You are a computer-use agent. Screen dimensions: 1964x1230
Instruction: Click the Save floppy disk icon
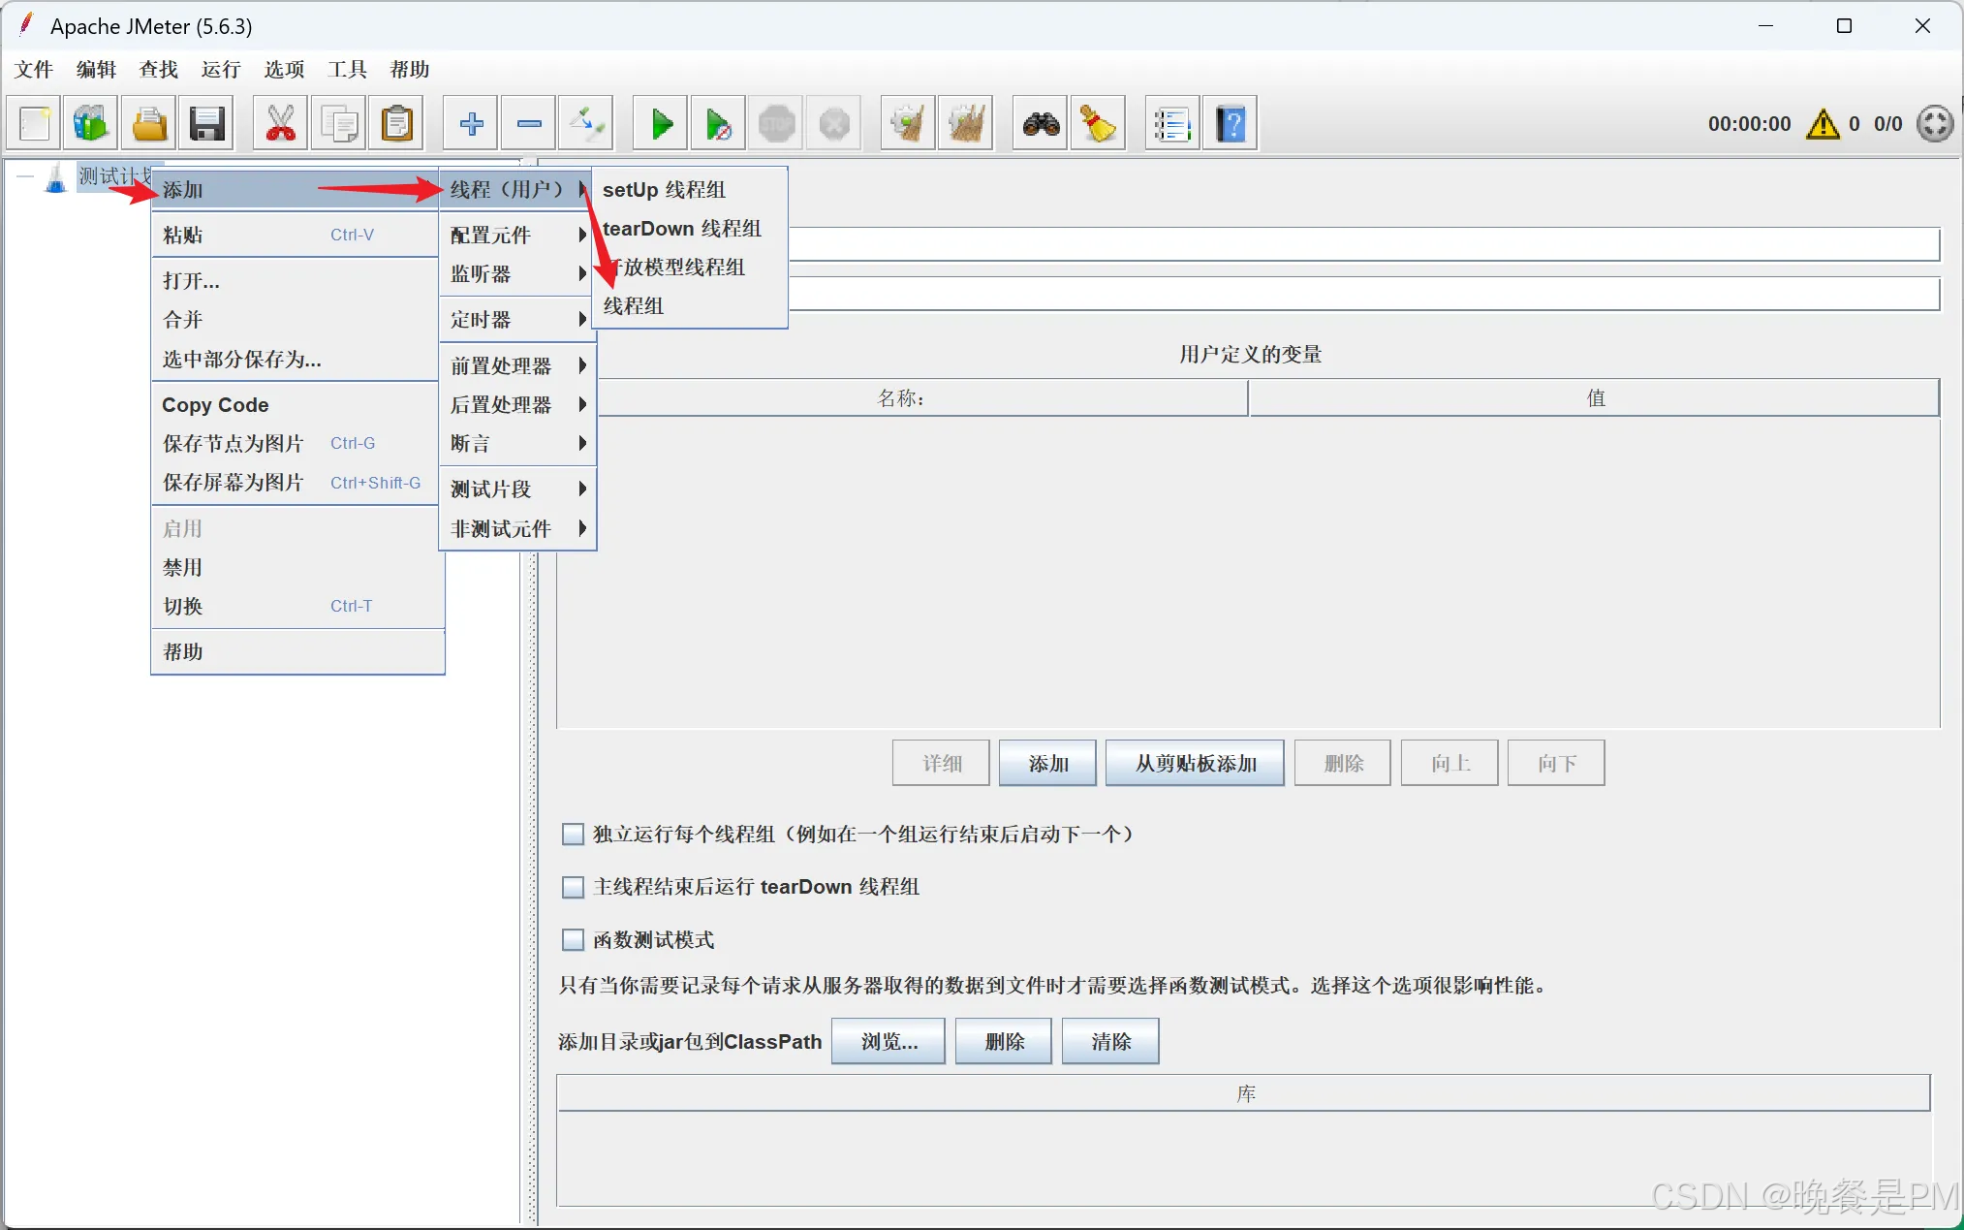click(x=207, y=124)
